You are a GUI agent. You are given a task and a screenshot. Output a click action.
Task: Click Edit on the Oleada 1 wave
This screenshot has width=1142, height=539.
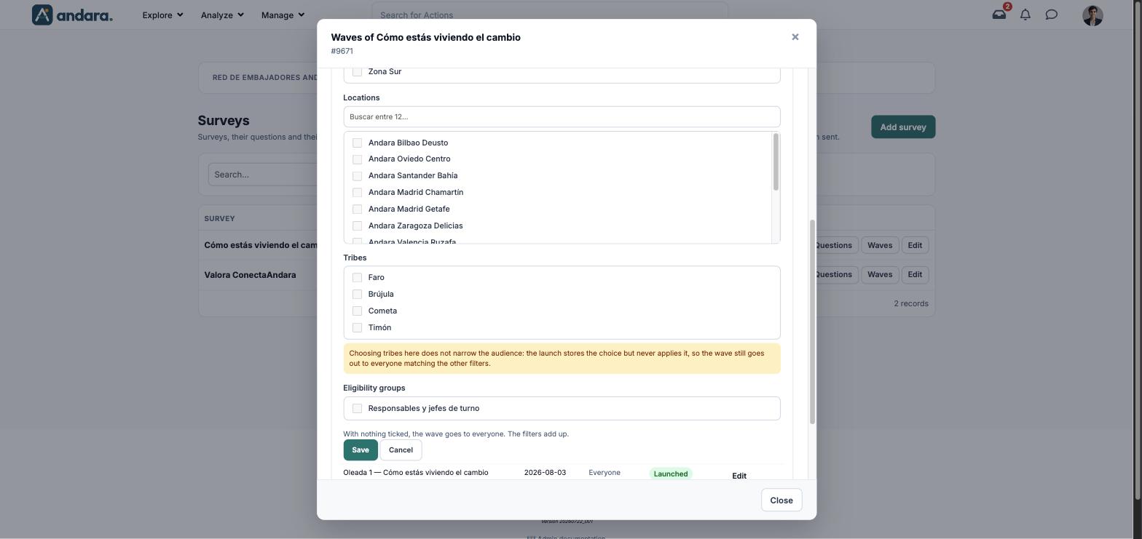click(739, 476)
